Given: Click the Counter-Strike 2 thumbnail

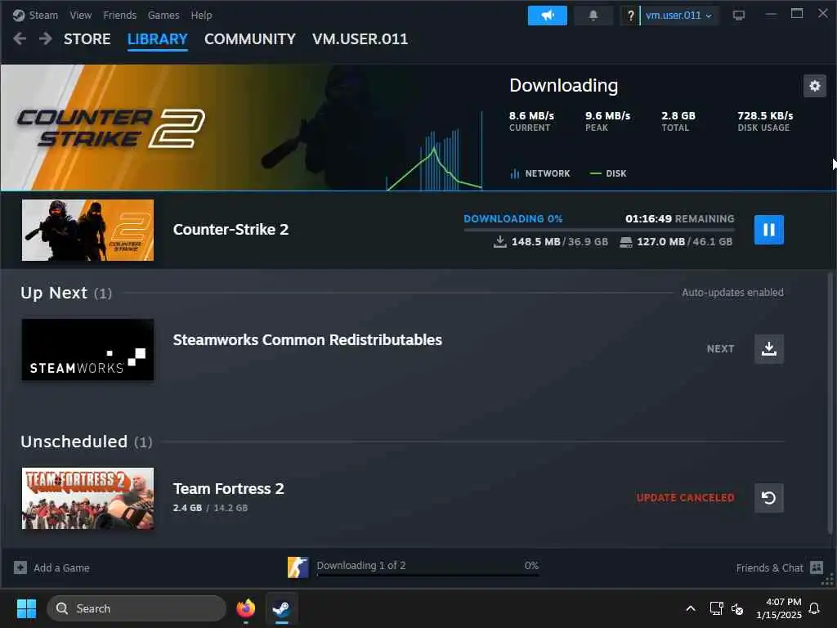Looking at the screenshot, I should (x=87, y=230).
